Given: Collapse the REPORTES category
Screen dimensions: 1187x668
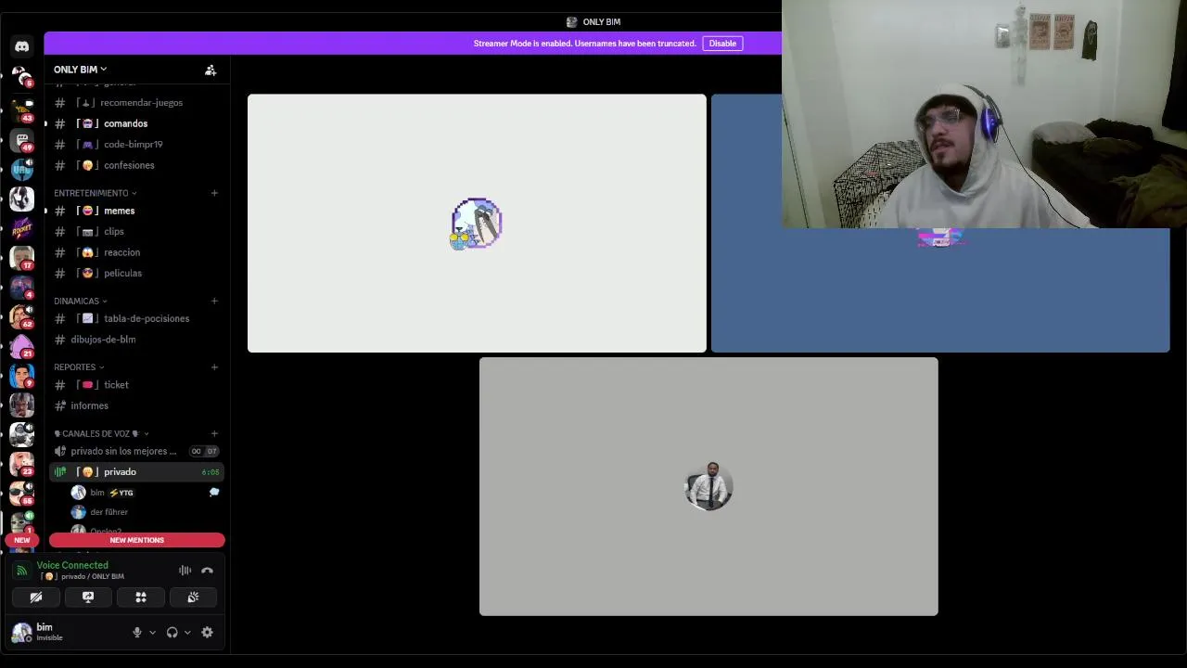Looking at the screenshot, I should click(x=79, y=366).
